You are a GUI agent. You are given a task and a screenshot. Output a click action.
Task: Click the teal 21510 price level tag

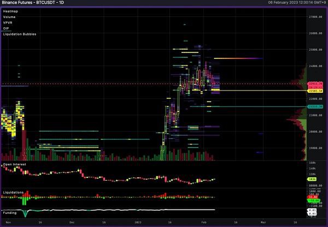pyautogui.click(x=316, y=107)
